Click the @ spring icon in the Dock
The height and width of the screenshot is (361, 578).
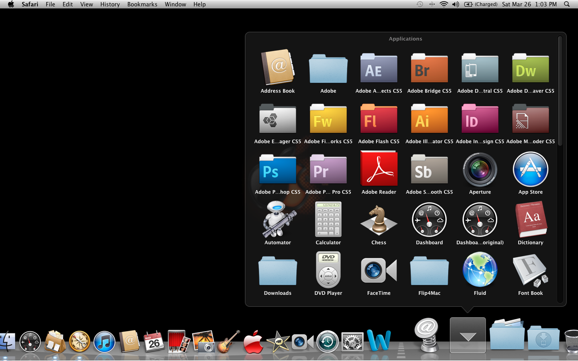(426, 335)
